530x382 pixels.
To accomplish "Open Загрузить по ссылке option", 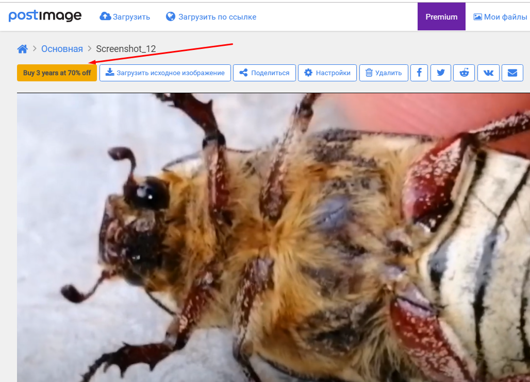I will point(211,16).
